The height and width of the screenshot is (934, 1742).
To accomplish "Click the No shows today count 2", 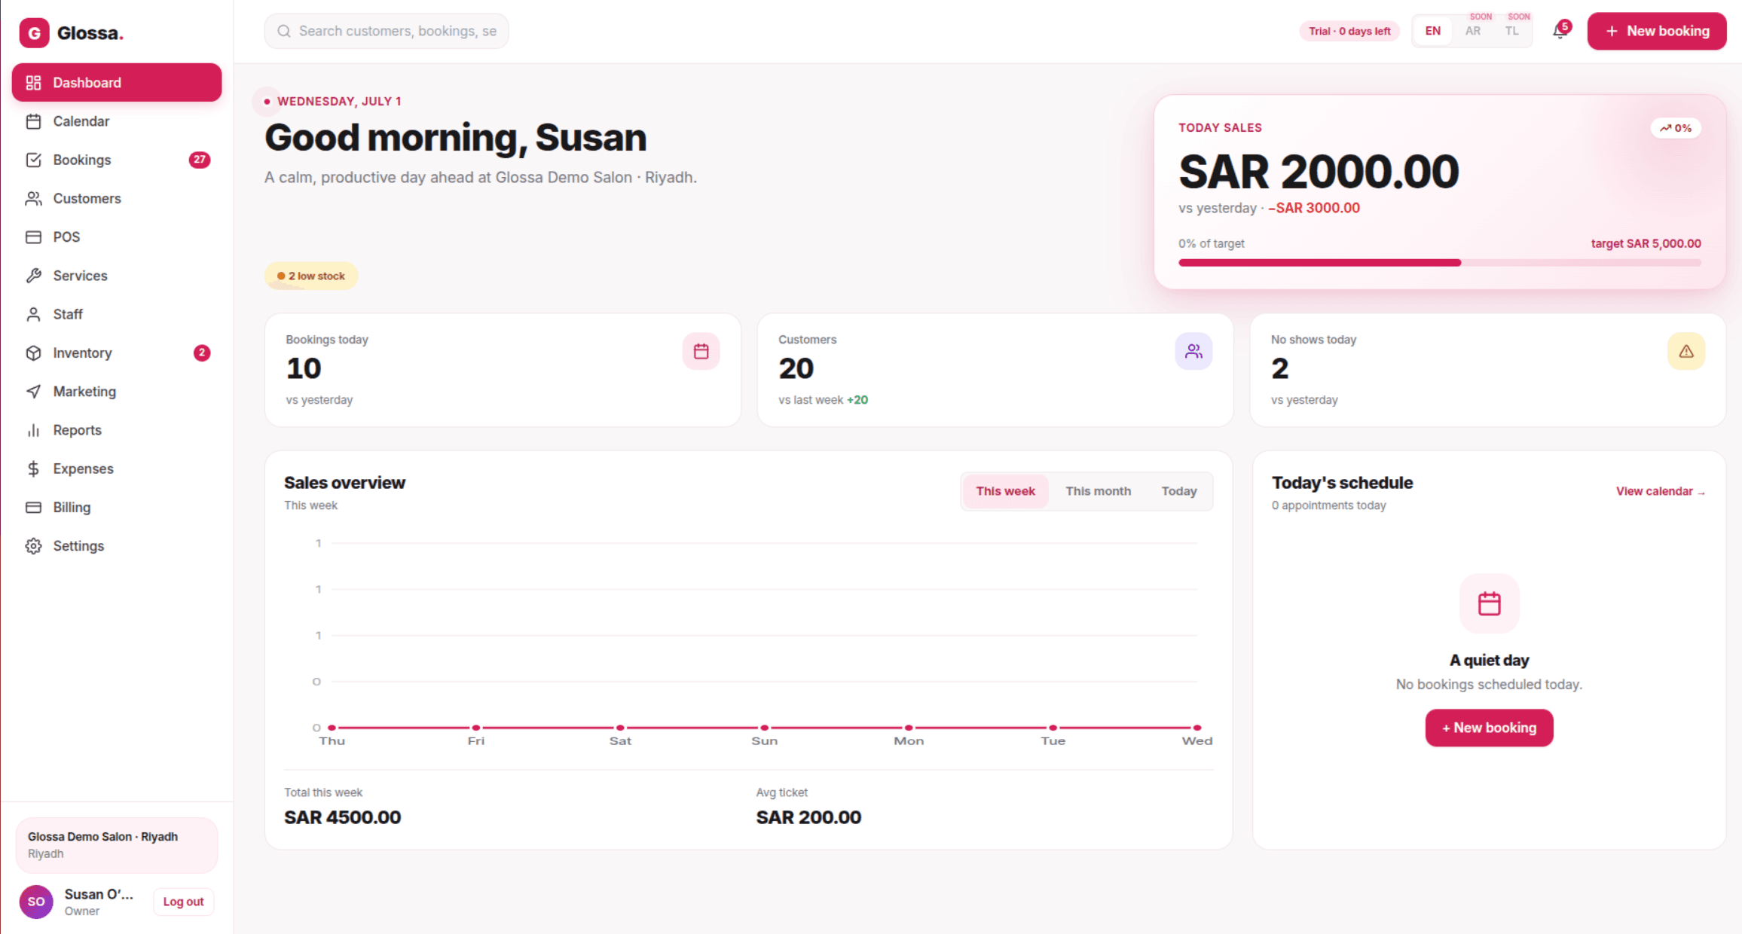I will [1279, 368].
